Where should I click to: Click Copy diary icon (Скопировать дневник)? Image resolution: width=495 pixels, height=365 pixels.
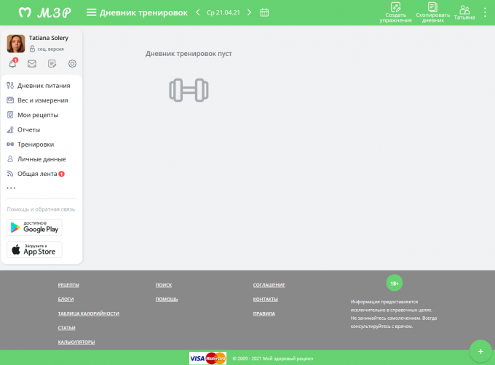click(432, 8)
